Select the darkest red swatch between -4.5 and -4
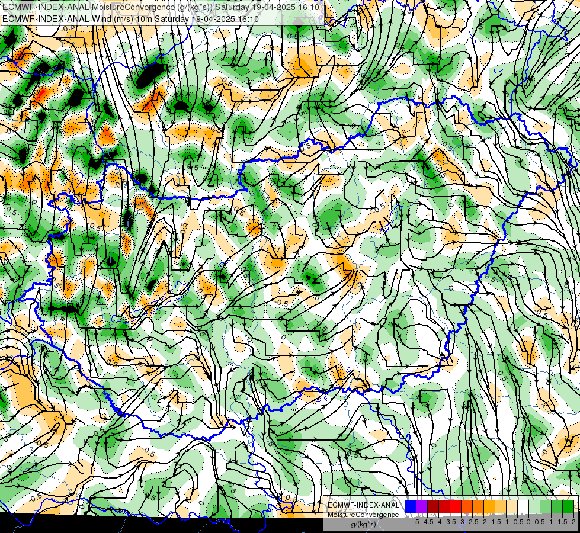 pos(433,507)
